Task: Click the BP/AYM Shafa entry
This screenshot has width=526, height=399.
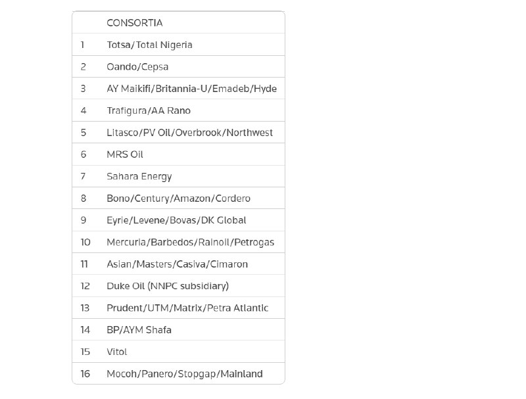Action: (139, 330)
